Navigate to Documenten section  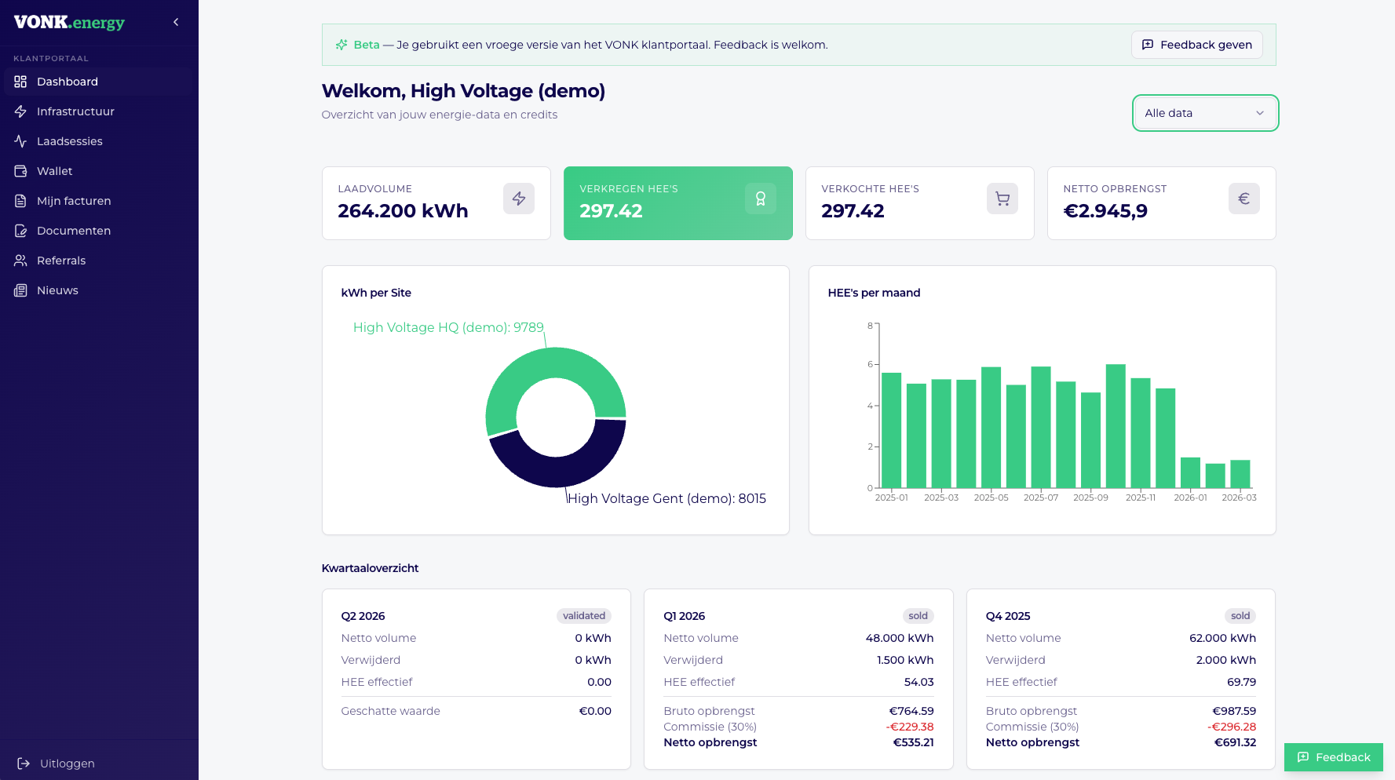tap(99, 231)
